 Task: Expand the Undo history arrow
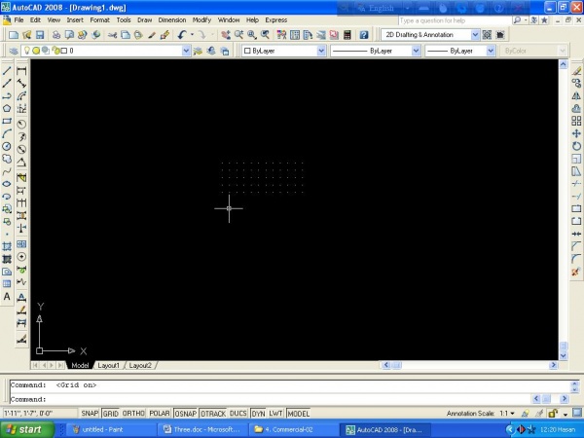192,35
